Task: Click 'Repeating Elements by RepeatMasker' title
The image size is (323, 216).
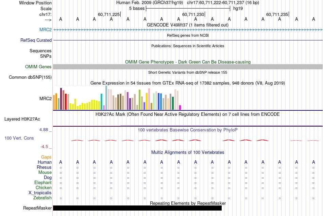Action: [x=188, y=203]
